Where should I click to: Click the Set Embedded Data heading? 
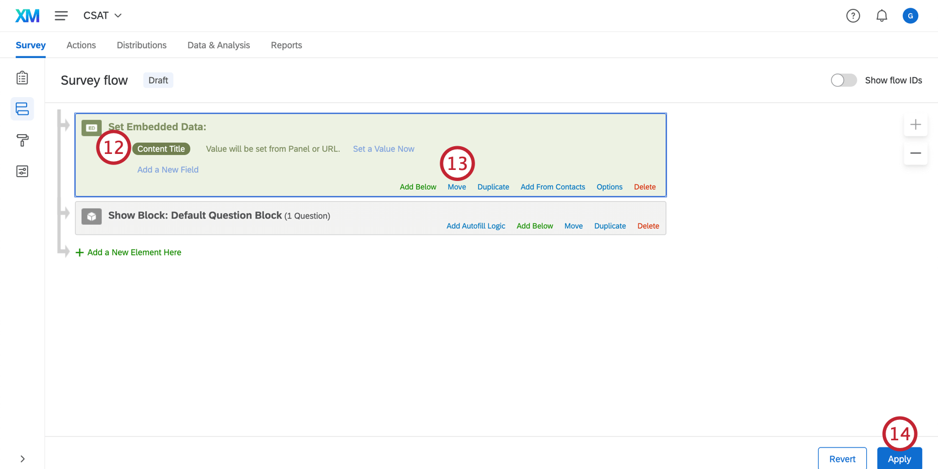click(x=157, y=127)
